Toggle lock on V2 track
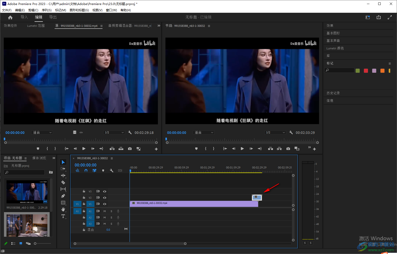Screen dimensions: 397x254 click(84, 198)
